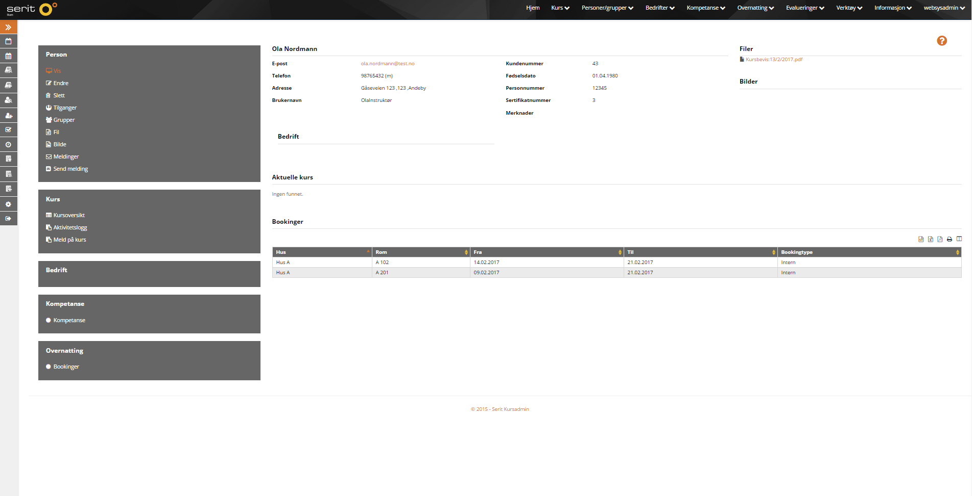Open Tilganger for the person

tap(61, 108)
